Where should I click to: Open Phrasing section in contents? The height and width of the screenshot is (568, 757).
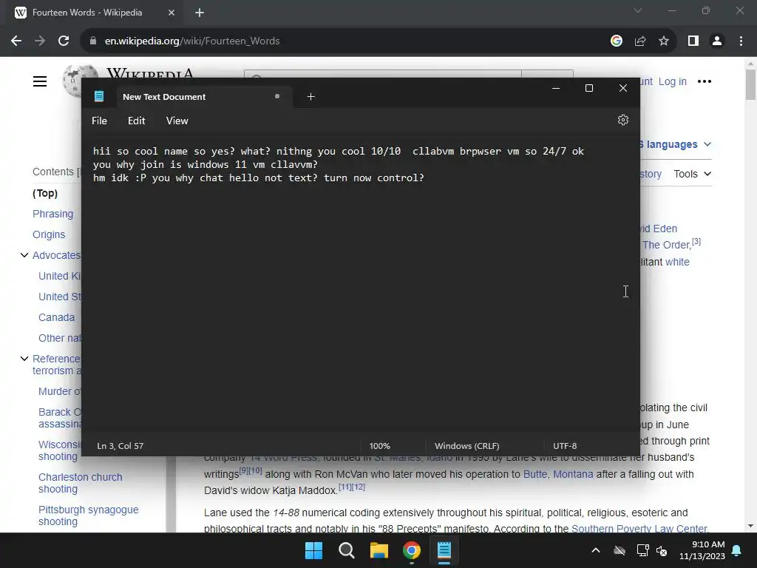click(x=52, y=214)
